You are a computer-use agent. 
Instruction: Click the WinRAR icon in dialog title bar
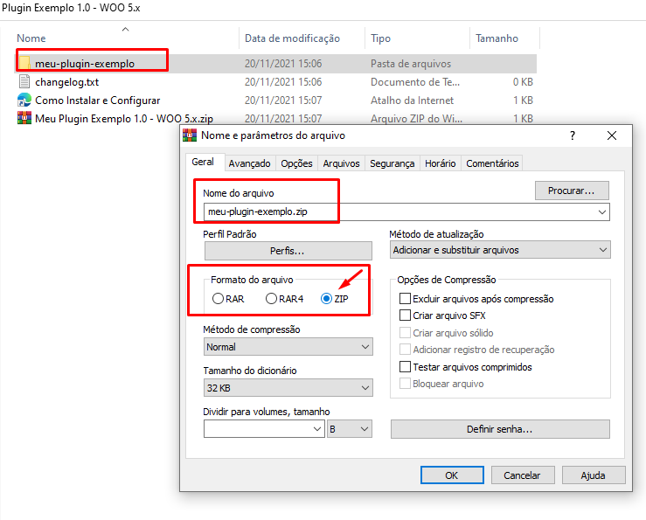coord(190,135)
